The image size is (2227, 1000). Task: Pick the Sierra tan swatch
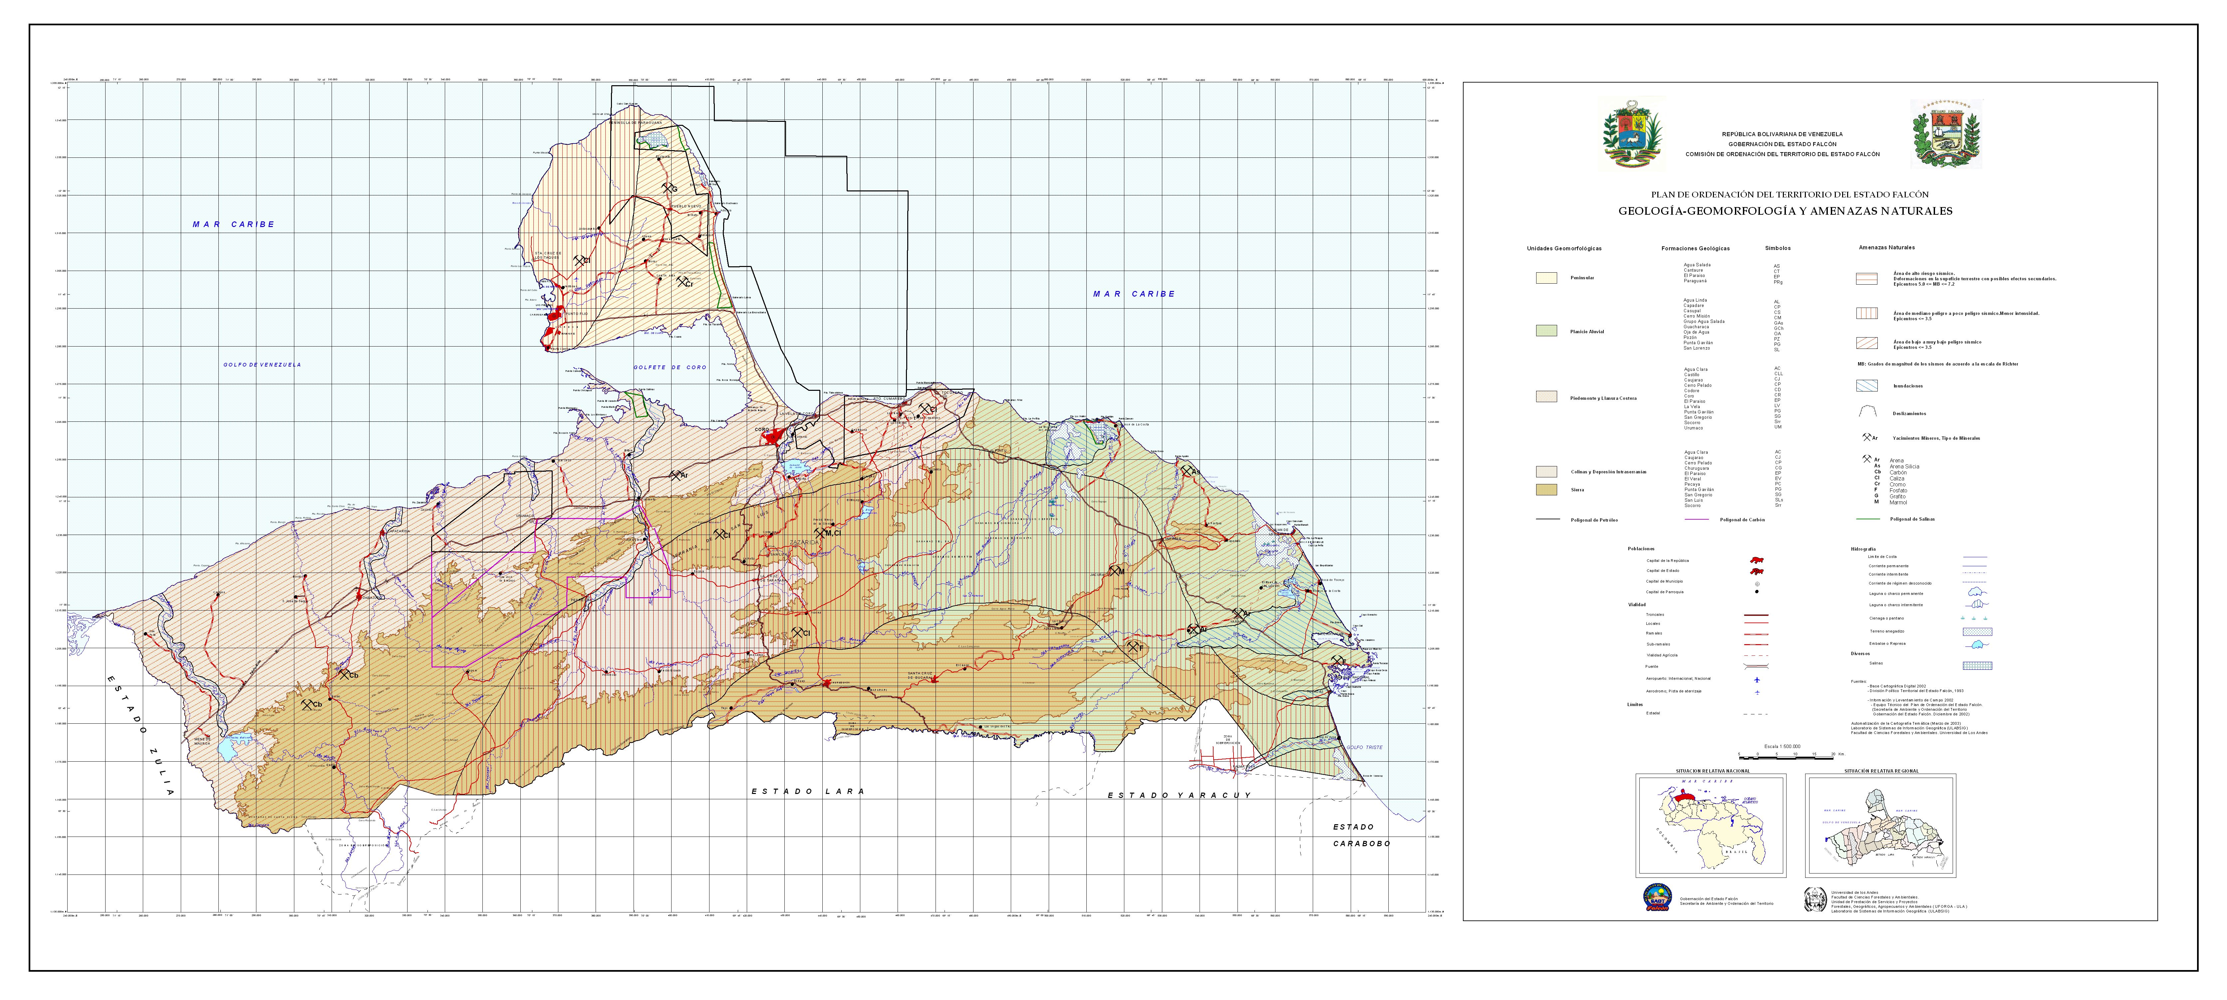click(x=1546, y=490)
